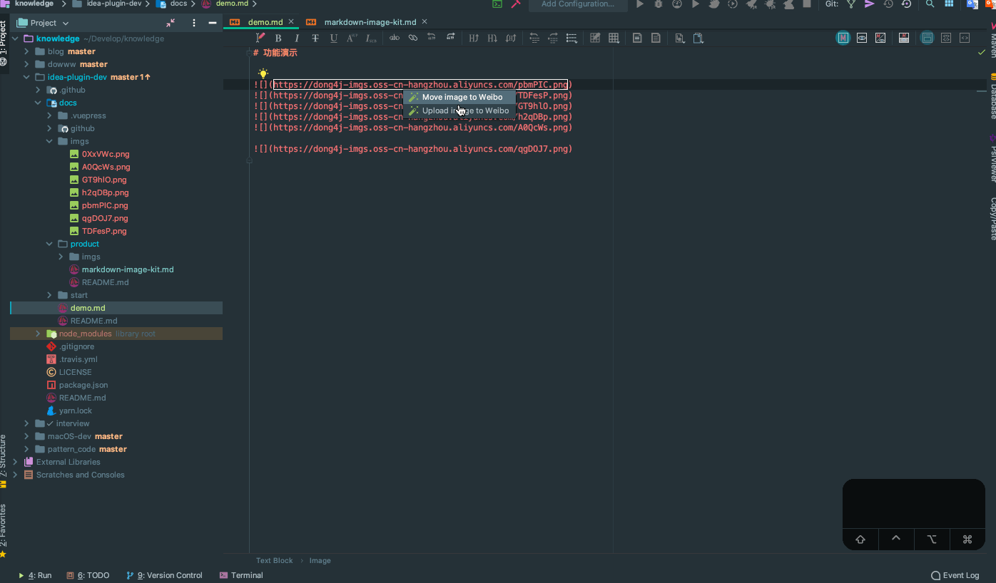The image size is (996, 583).
Task: Collapse the docs folder in the project tree
Action: point(39,103)
